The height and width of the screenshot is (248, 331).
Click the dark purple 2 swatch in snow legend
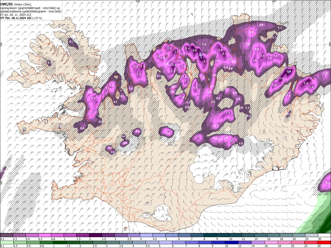[95, 235]
